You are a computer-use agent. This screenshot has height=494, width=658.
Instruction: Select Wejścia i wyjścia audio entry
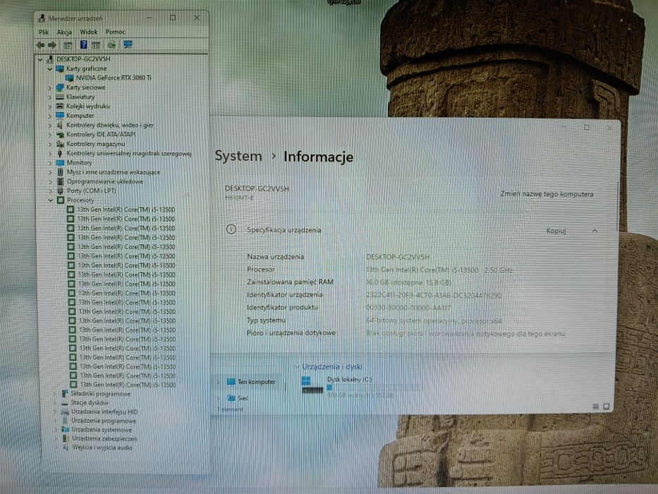coord(102,448)
